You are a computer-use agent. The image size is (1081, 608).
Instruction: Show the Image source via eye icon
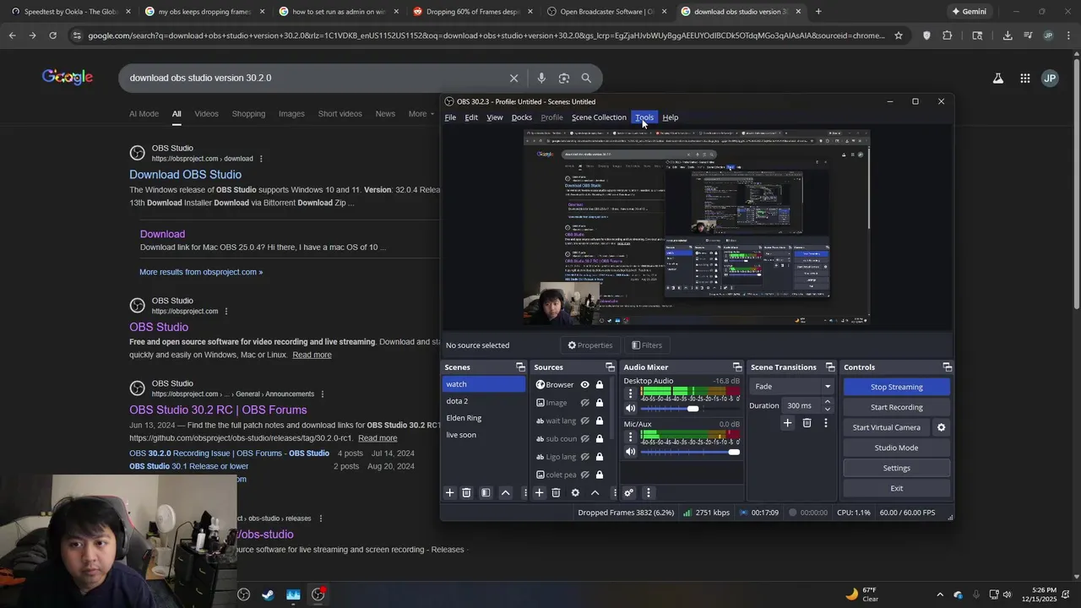(584, 403)
